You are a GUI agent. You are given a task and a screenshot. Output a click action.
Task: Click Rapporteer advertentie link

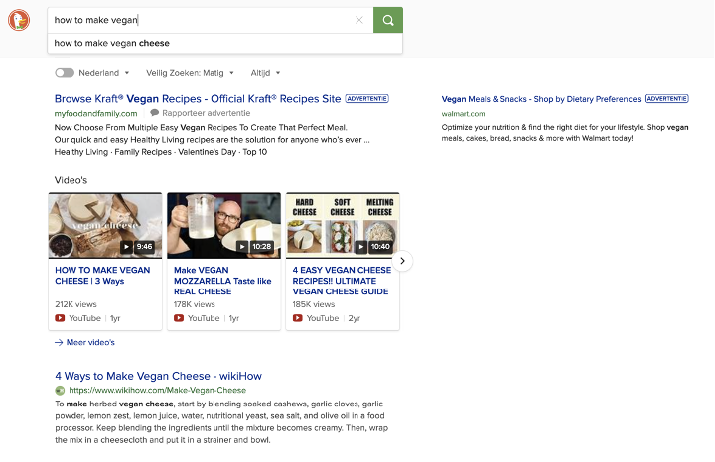(207, 113)
